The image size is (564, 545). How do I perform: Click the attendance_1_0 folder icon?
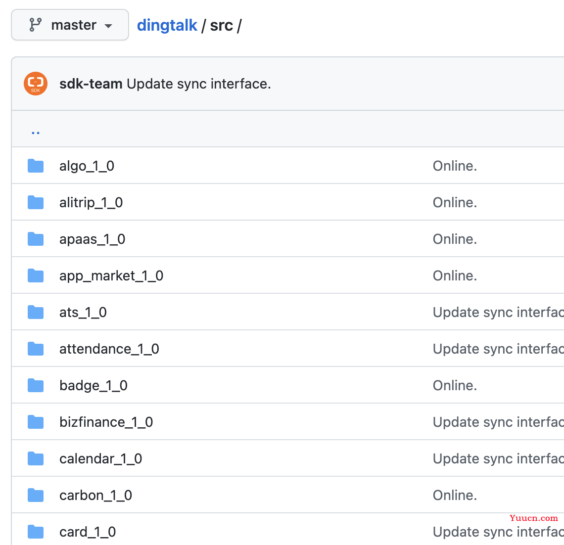click(x=36, y=349)
